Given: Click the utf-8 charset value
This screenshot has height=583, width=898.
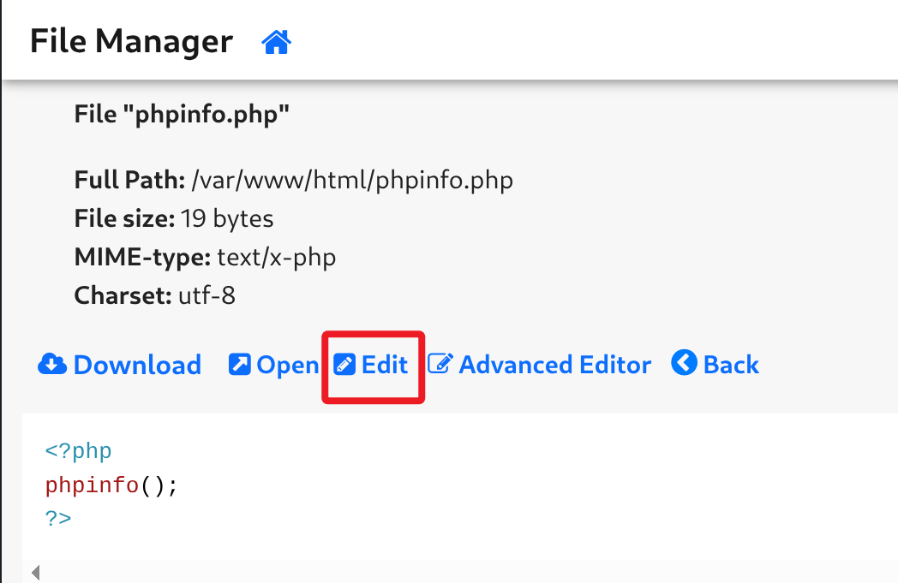Looking at the screenshot, I should pyautogui.click(x=207, y=295).
